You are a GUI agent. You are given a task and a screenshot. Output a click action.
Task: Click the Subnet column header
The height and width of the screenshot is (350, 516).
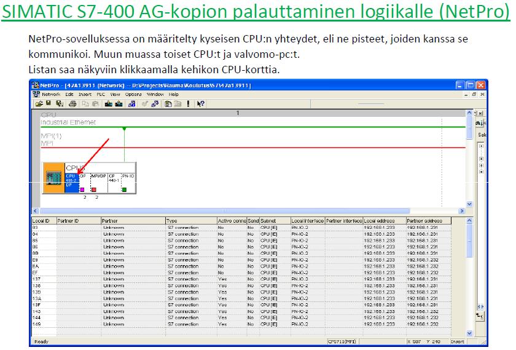click(275, 221)
